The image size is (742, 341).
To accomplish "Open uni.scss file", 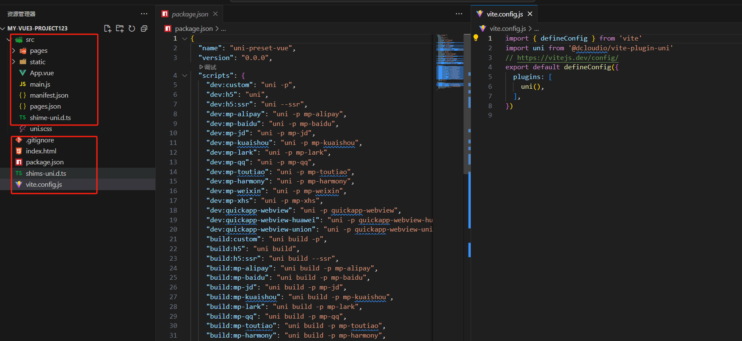I will pyautogui.click(x=41, y=129).
